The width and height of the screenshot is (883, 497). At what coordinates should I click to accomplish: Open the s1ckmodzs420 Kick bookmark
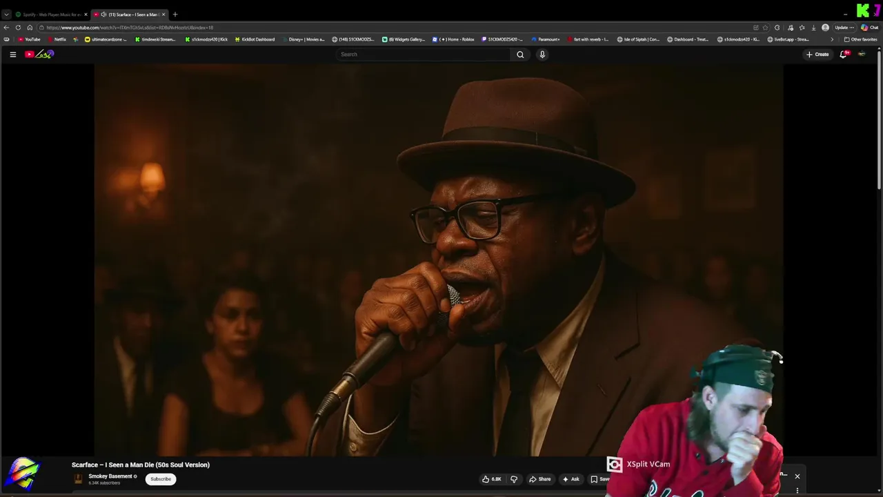(206, 39)
